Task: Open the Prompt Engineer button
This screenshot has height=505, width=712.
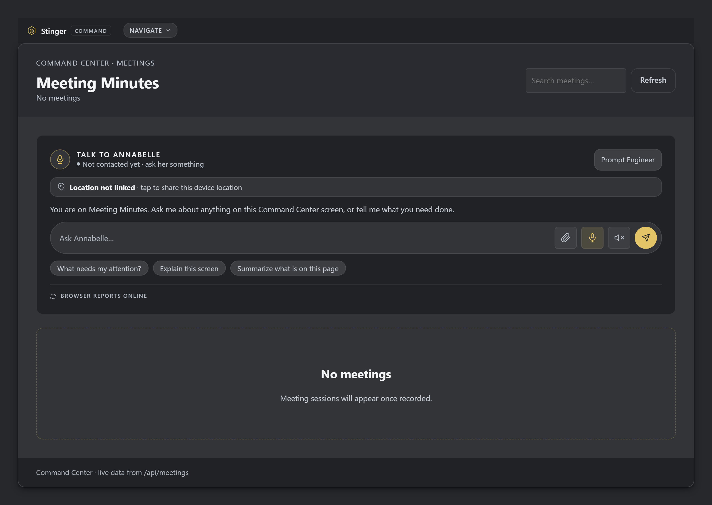Action: coord(628,160)
